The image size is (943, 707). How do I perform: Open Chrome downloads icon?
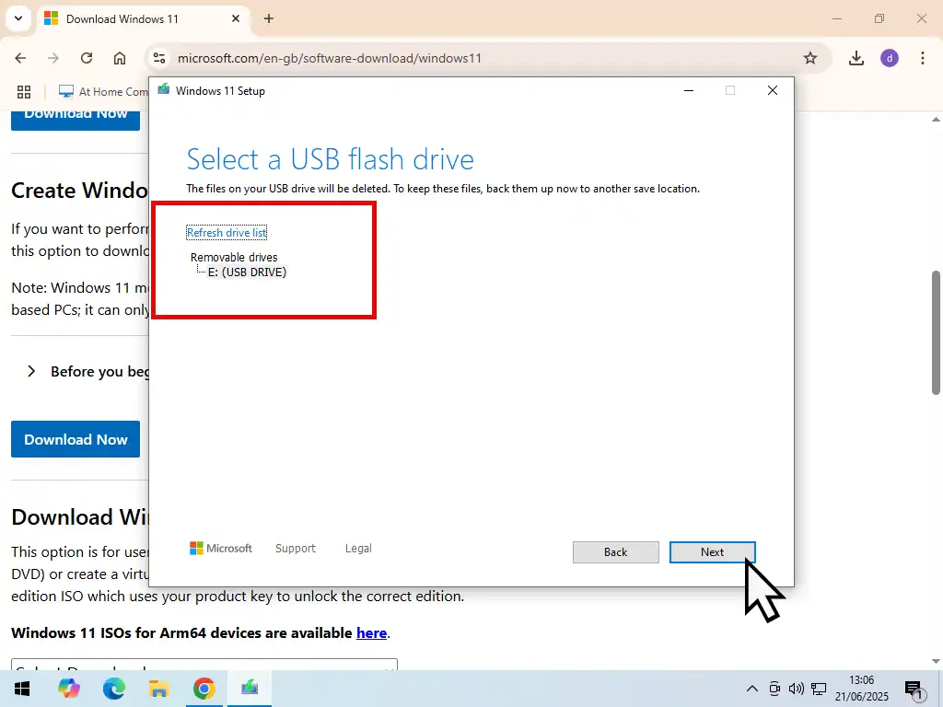pos(856,58)
